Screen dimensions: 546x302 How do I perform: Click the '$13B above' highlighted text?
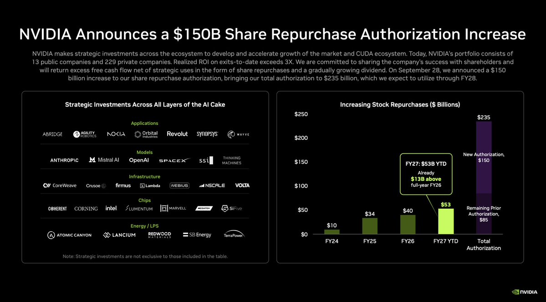click(x=426, y=179)
